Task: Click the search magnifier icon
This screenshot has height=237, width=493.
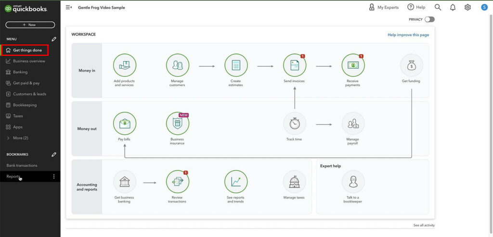Action: click(438, 7)
